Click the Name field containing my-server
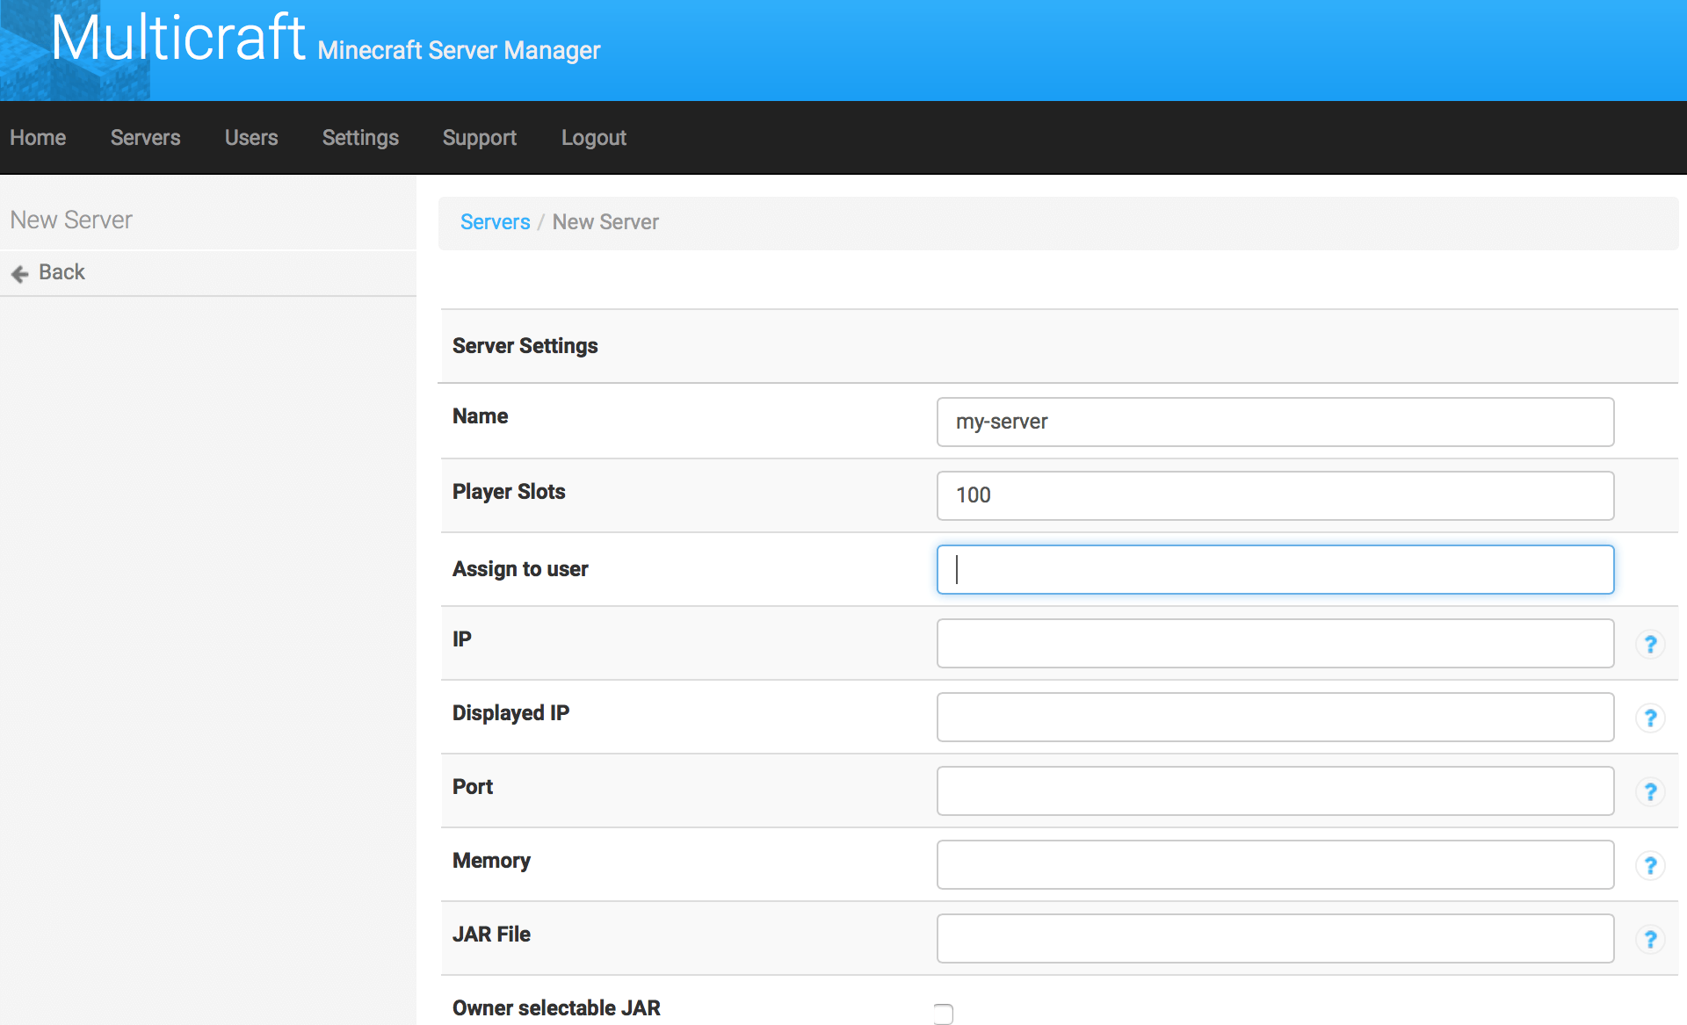The image size is (1687, 1025). tap(1275, 422)
